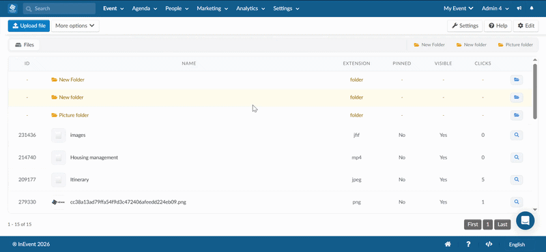Open the live chat support bubble

tap(525, 221)
